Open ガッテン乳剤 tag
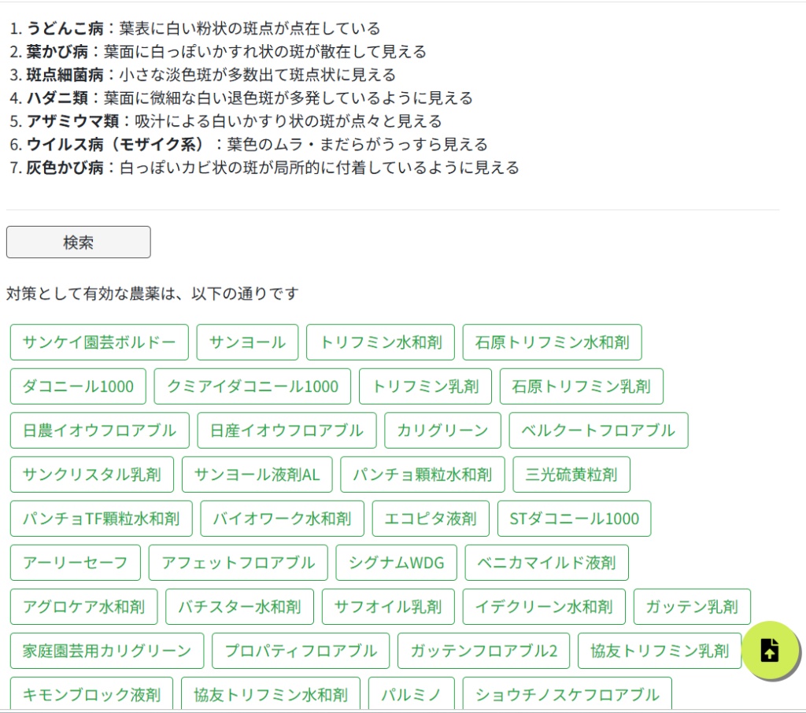 [692, 607]
